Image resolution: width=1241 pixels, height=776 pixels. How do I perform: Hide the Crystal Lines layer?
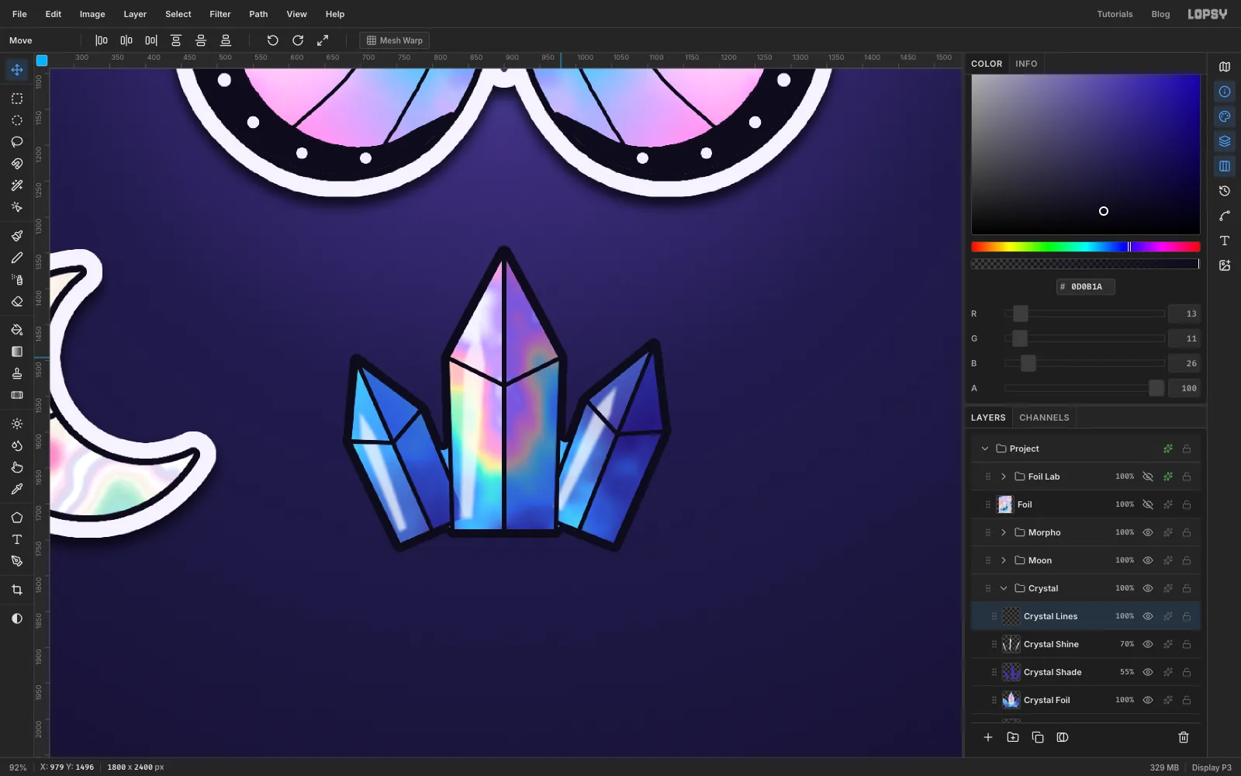[x=1148, y=616]
